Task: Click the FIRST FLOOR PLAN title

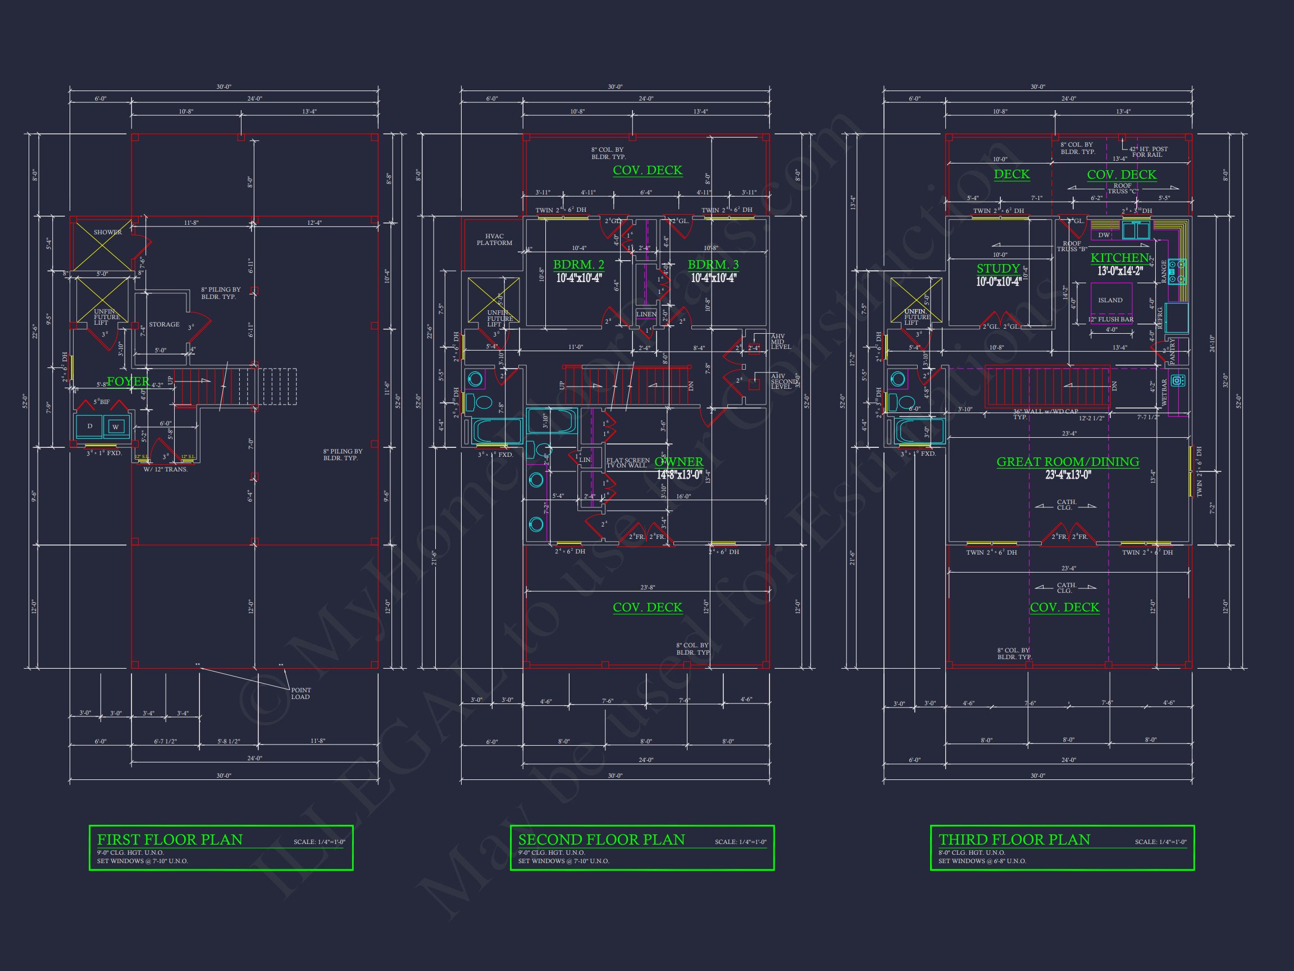Action: click(x=170, y=840)
